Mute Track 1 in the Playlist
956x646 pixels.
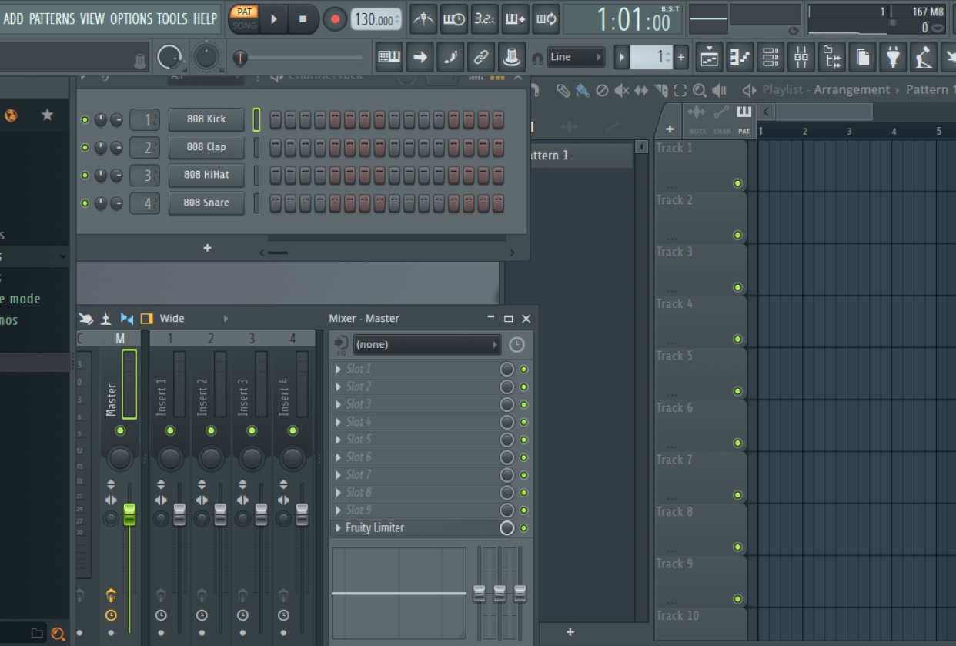(737, 183)
